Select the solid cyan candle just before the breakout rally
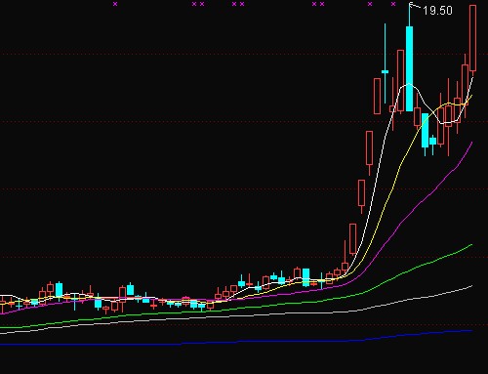The height and width of the screenshot is (374, 488). (x=305, y=277)
